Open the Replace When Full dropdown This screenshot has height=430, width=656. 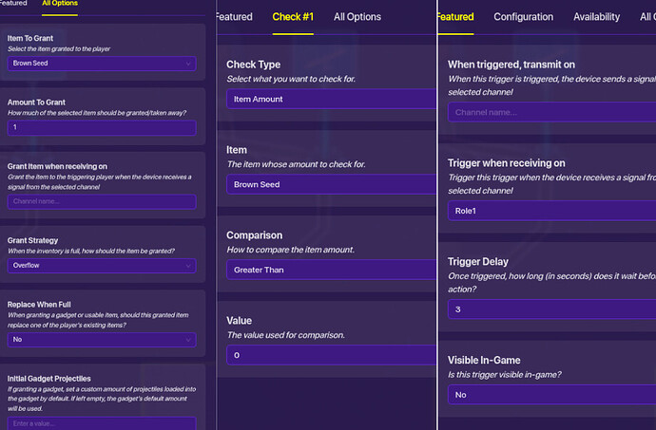coord(103,339)
